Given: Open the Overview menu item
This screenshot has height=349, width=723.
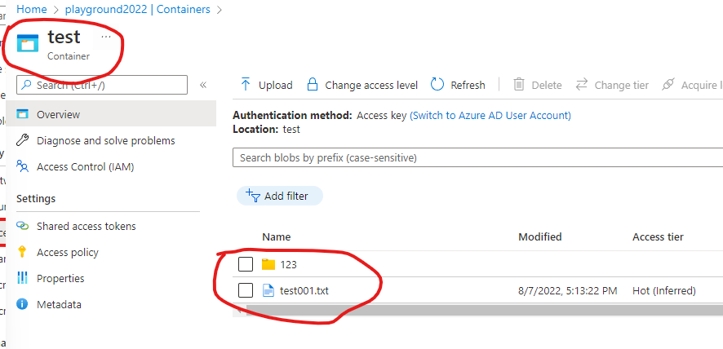Looking at the screenshot, I should tap(111, 114).
